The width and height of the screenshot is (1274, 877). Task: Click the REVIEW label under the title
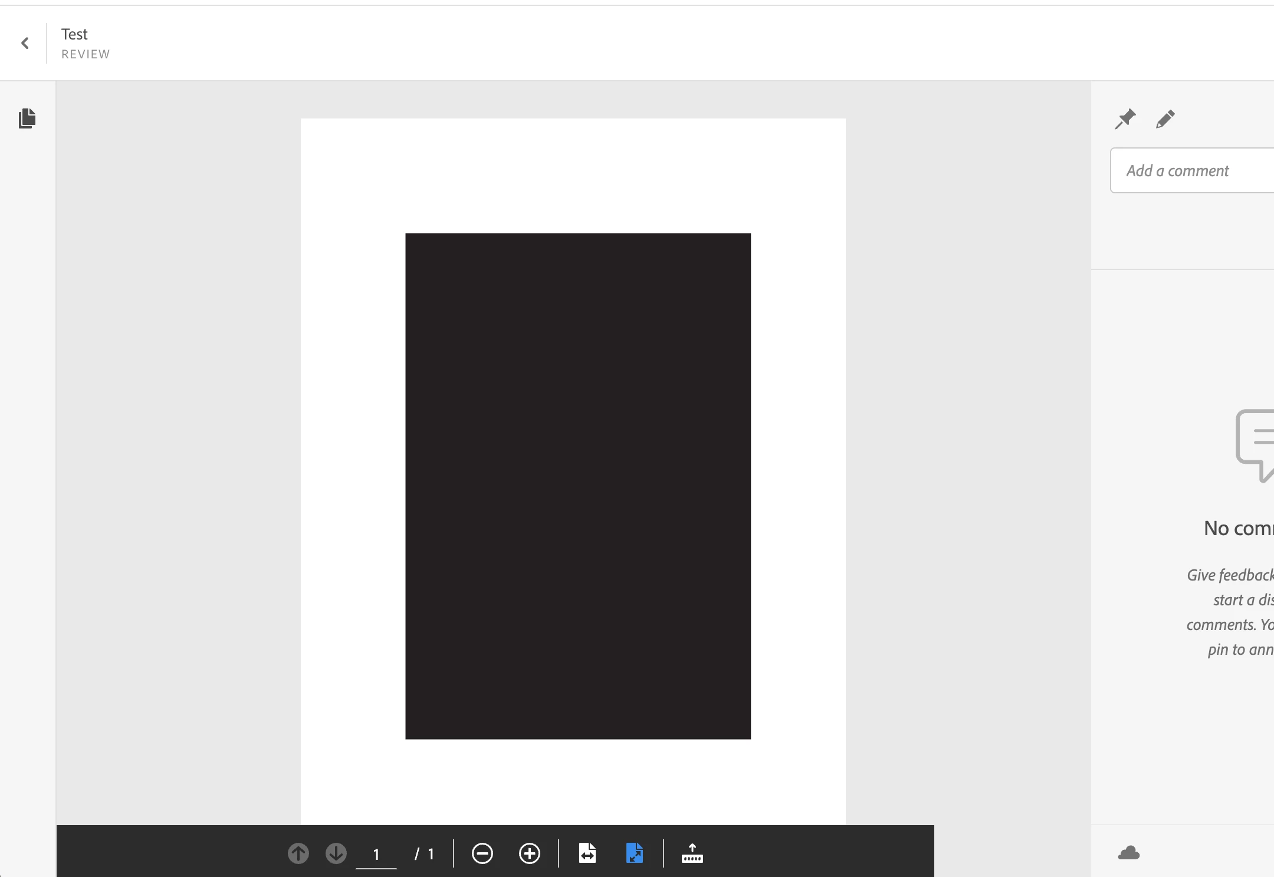(x=86, y=54)
